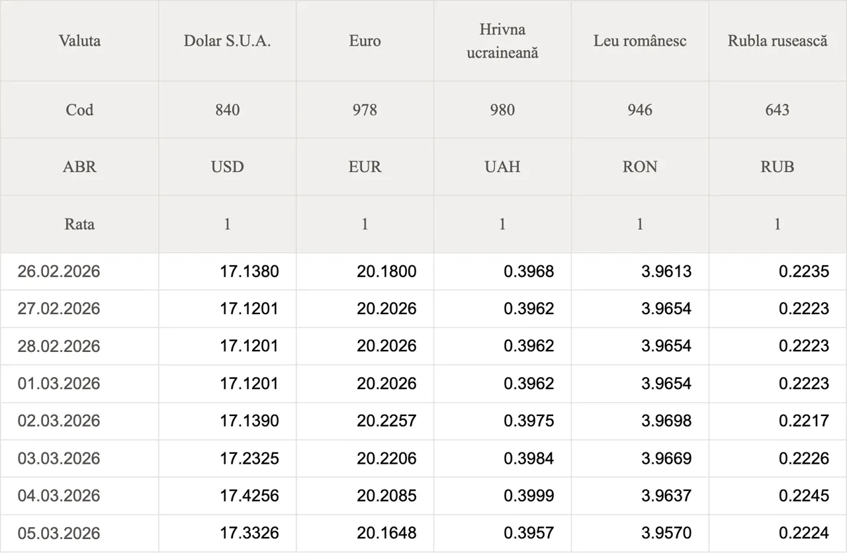This screenshot has width=847, height=553.
Task: Click the Euro column header
Action: pos(365,41)
